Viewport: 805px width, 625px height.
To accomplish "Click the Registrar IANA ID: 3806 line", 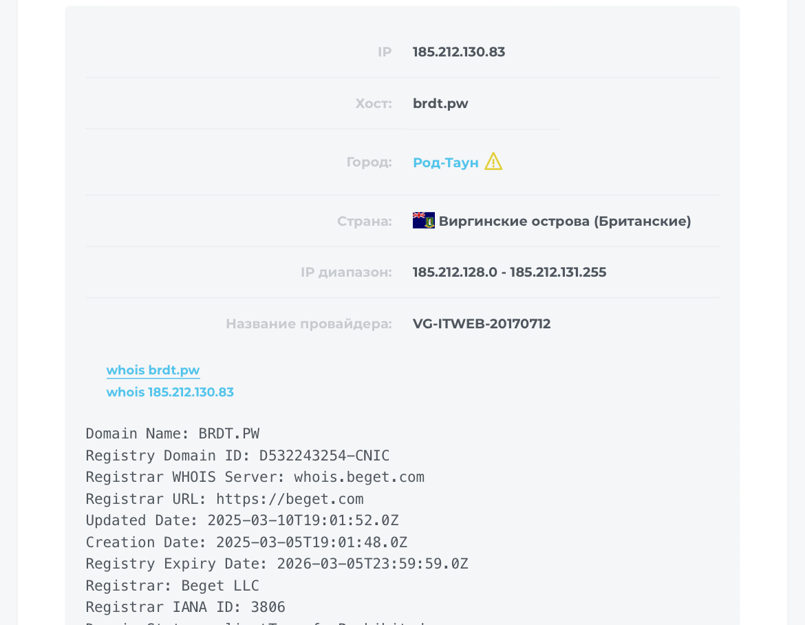I will pyautogui.click(x=185, y=608).
